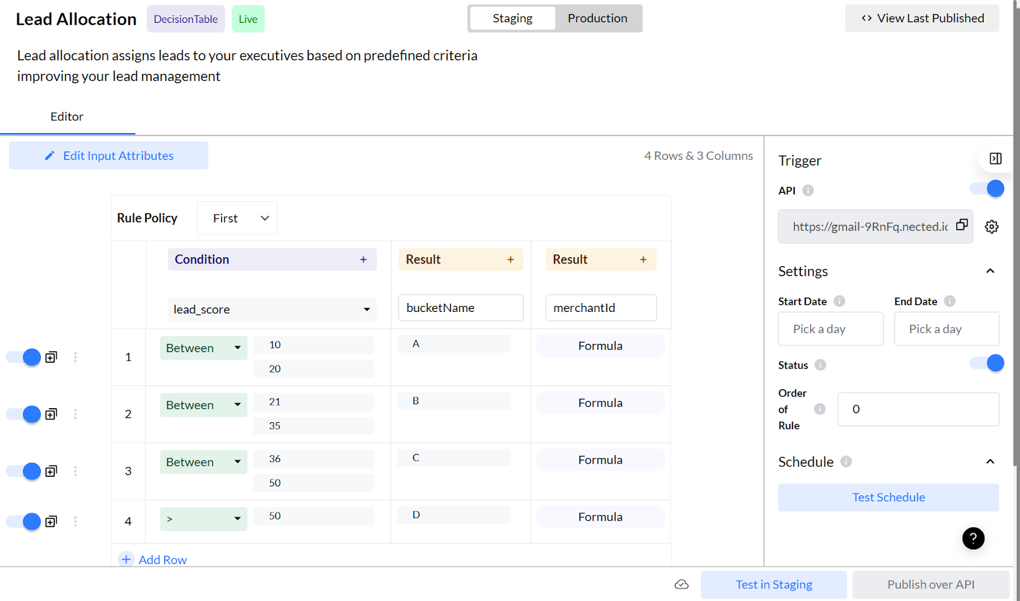Switch to the Production environment tab
This screenshot has height=601, width=1020.
(x=597, y=18)
